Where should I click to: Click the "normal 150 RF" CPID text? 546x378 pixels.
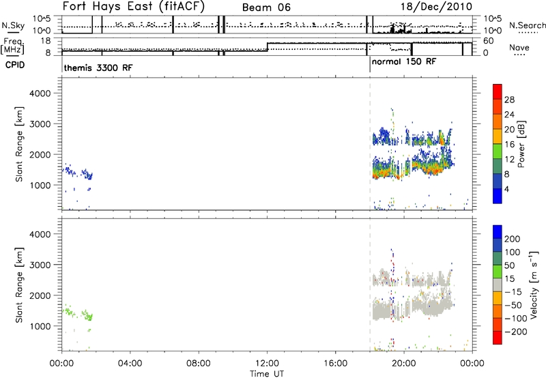[404, 62]
